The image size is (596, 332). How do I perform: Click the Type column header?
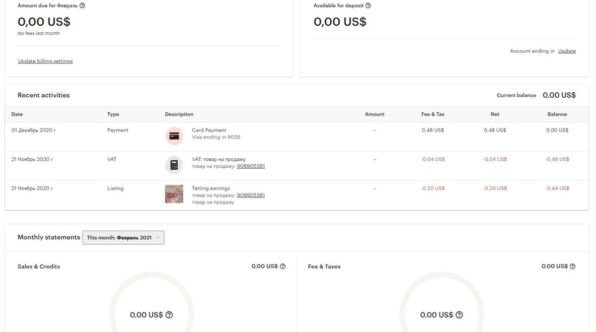[113, 114]
